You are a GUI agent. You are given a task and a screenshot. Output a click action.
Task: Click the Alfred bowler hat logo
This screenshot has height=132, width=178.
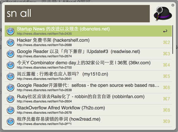coord(163,14)
